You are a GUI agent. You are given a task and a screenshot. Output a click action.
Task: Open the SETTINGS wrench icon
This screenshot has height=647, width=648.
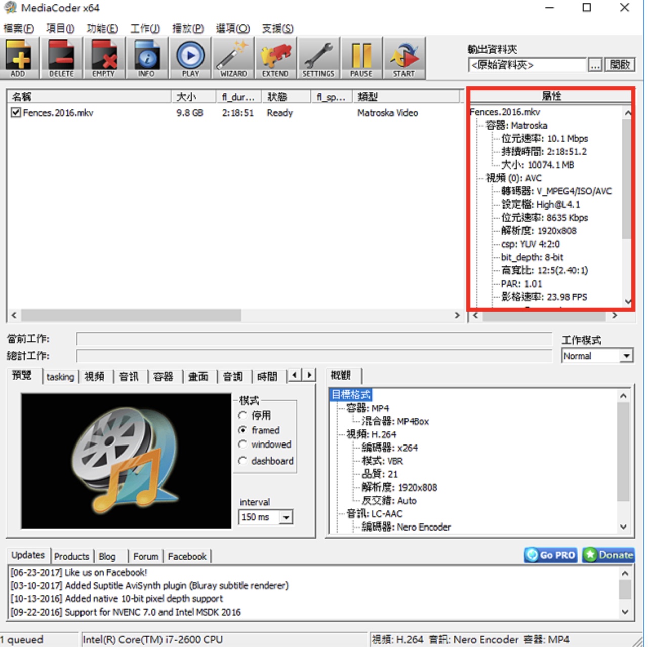[318, 58]
